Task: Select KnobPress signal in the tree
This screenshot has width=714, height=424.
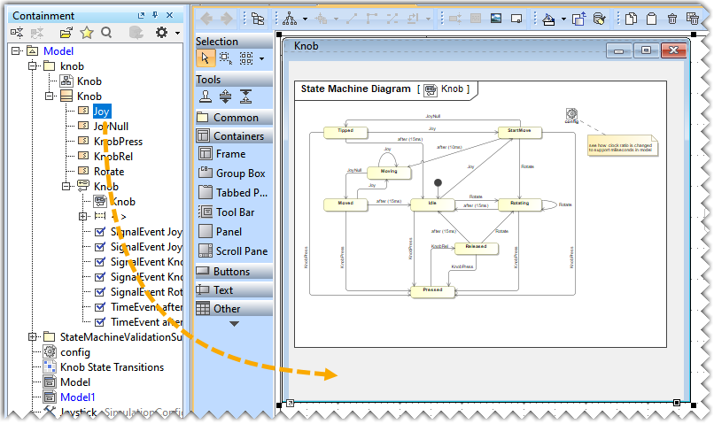Action: (x=118, y=142)
